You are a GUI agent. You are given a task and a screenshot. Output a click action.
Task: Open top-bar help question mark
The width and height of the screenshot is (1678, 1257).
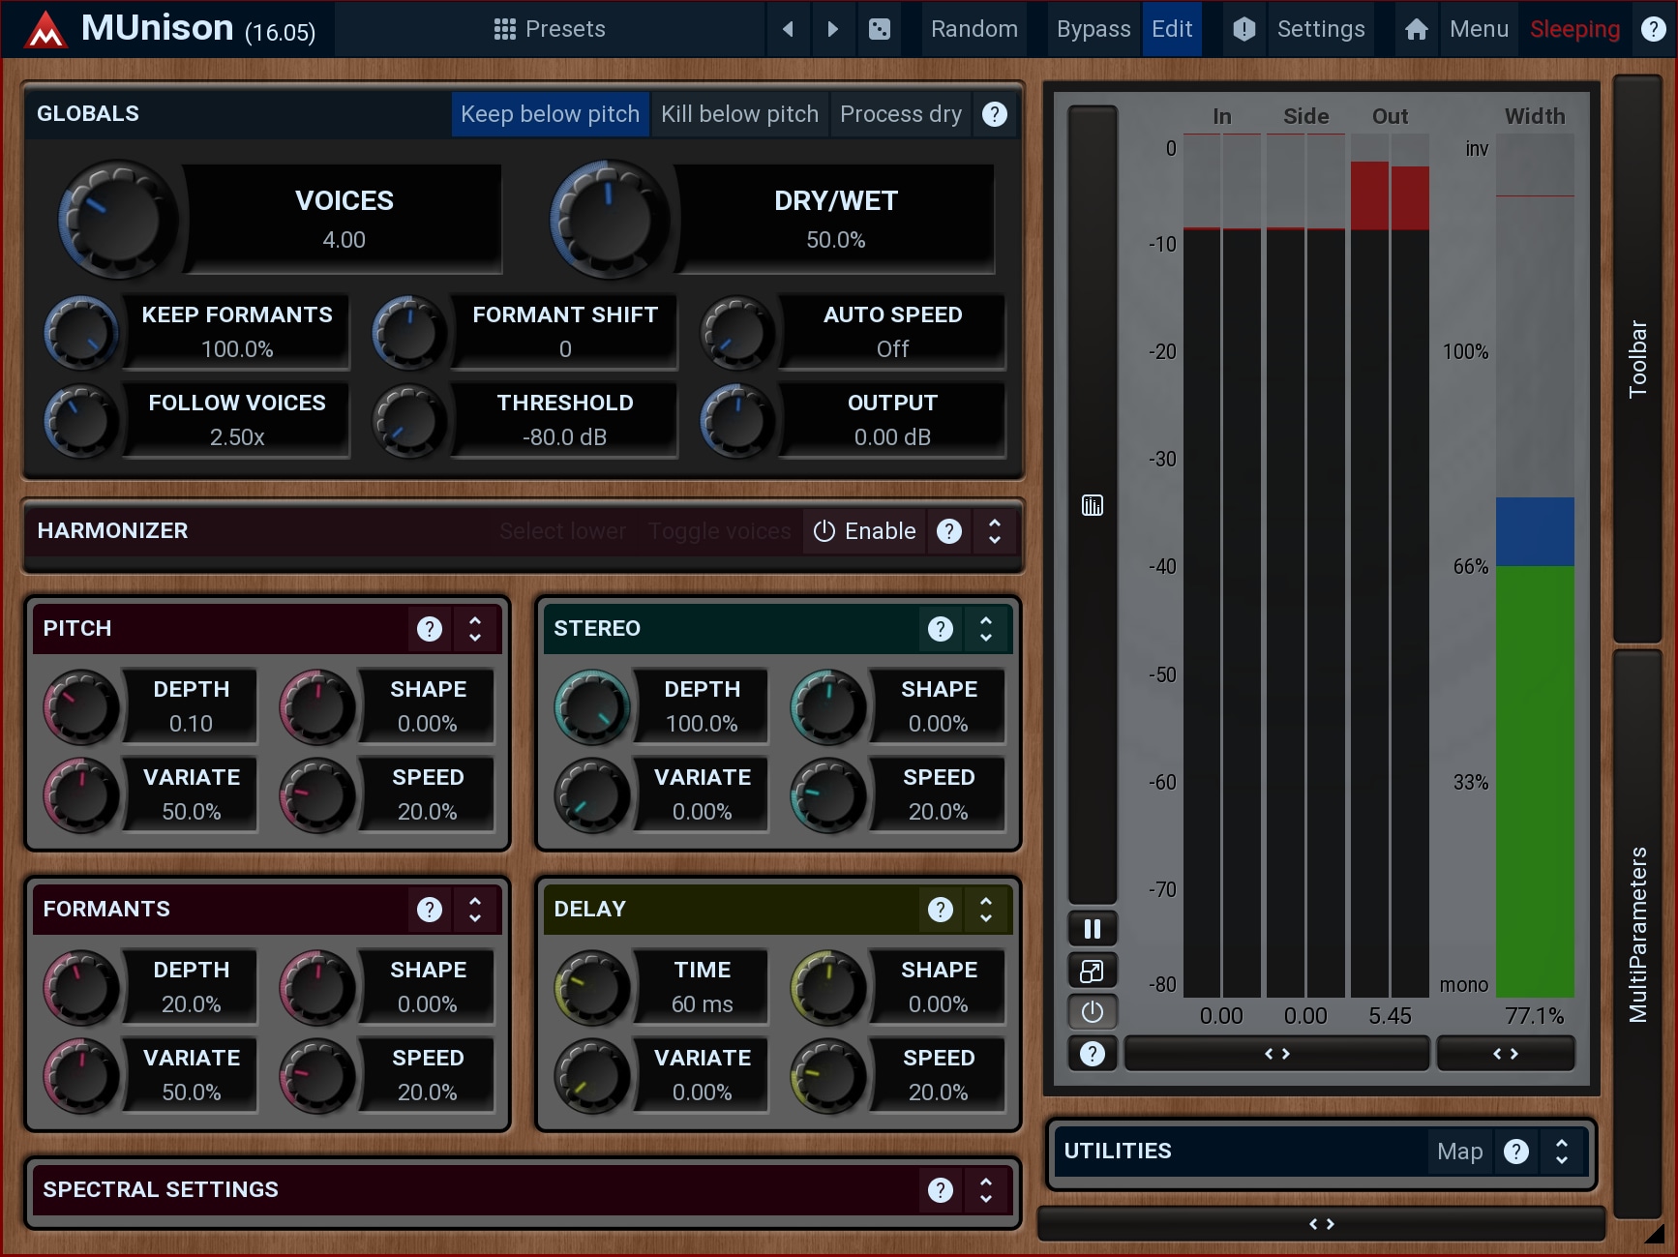click(x=1654, y=29)
